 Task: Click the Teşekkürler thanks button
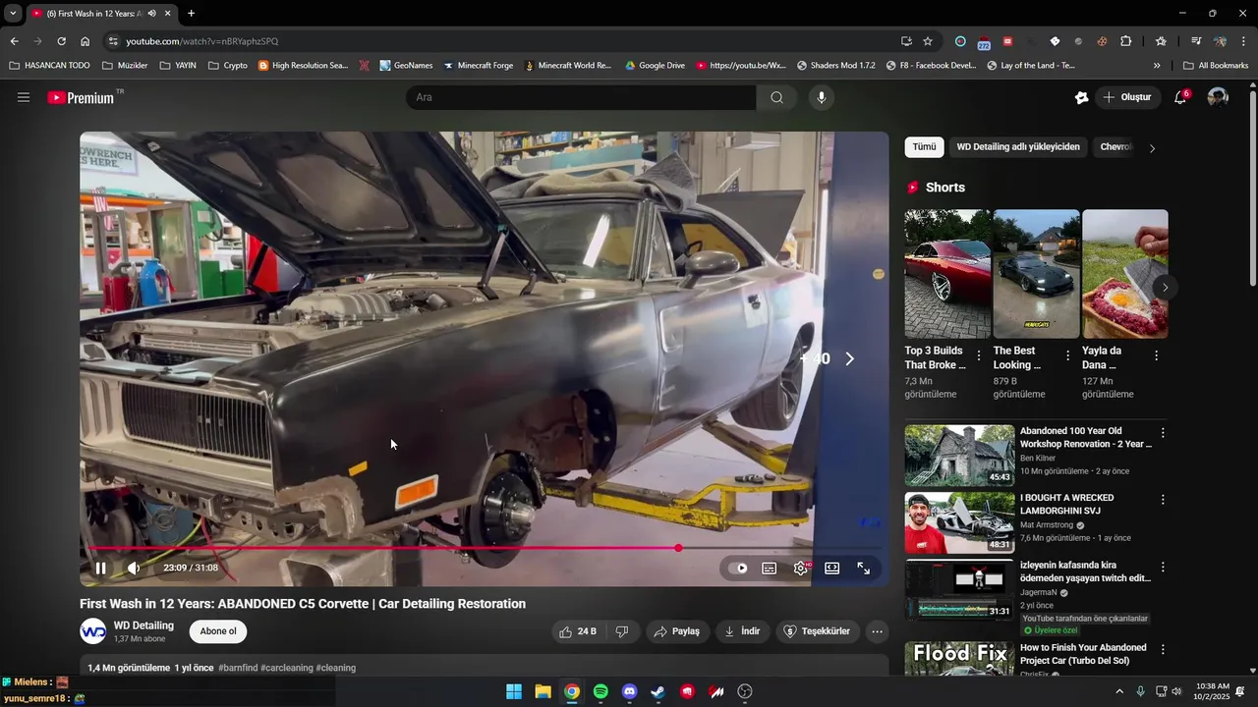coord(817,631)
